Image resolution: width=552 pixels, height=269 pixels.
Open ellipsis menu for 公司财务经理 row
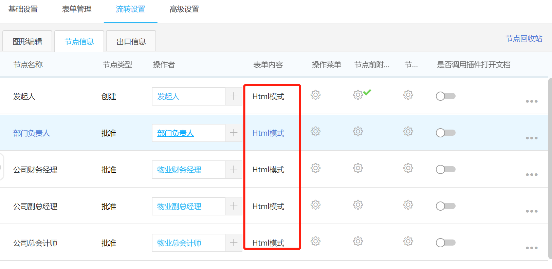[x=531, y=175]
